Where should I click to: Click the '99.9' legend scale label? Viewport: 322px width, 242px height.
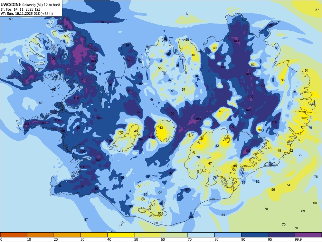click(x=298, y=239)
